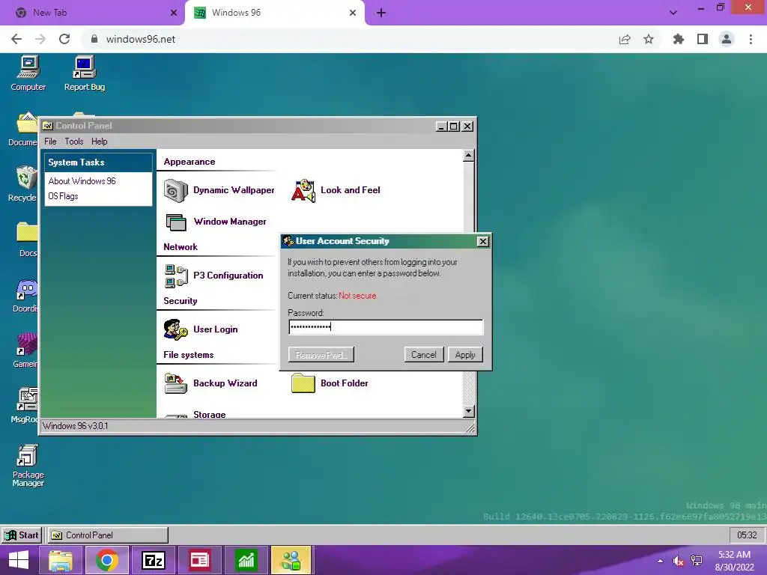Viewport: 767px width, 575px height.
Task: Click into the Password field
Action: pos(386,327)
